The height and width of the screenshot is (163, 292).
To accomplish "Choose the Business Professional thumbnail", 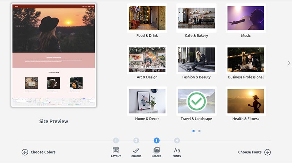I will pos(246,60).
